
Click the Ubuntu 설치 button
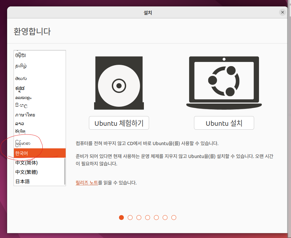224,123
